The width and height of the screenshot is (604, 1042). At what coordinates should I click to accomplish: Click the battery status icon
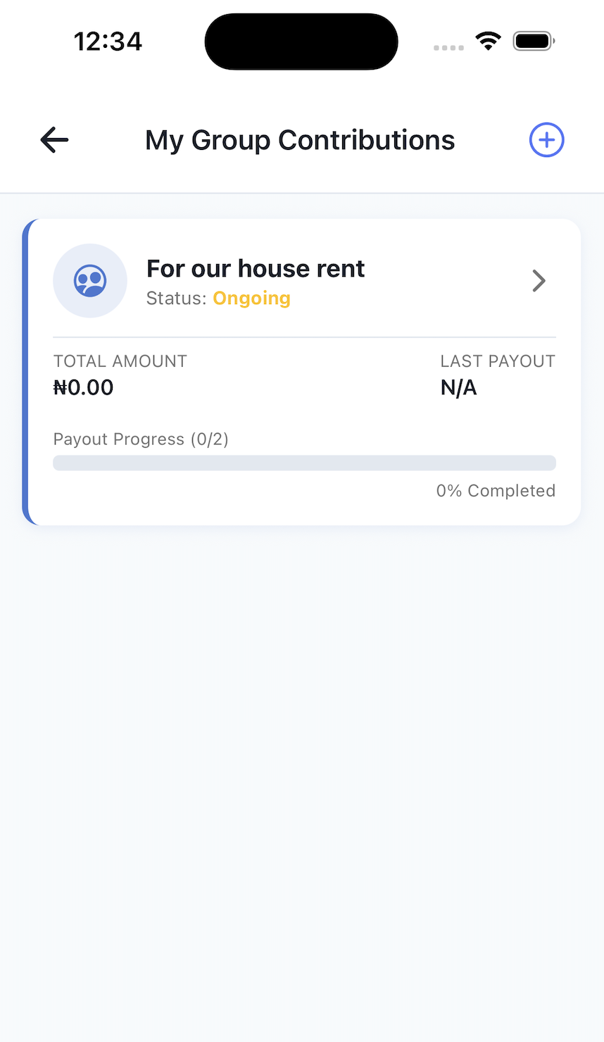(533, 41)
